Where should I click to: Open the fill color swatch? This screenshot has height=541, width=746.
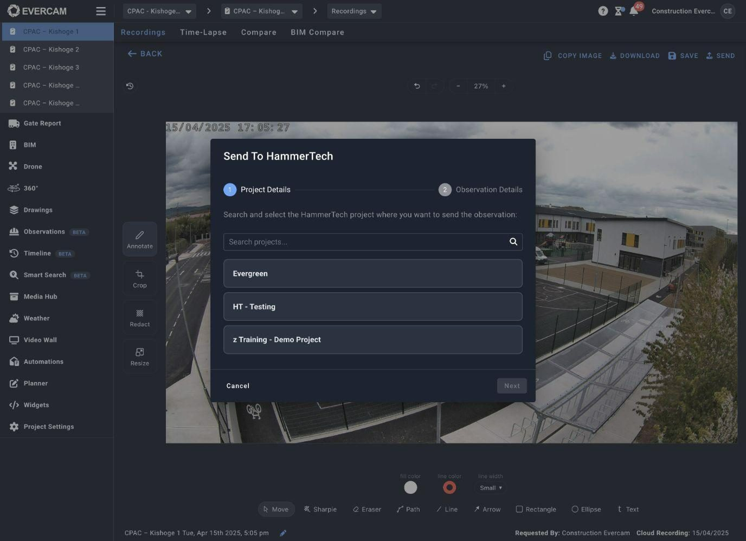[x=410, y=487]
